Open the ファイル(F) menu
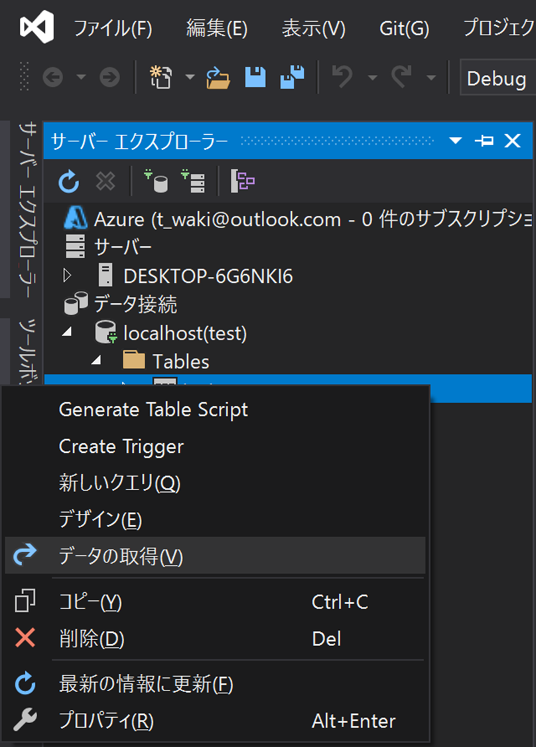 click(113, 29)
